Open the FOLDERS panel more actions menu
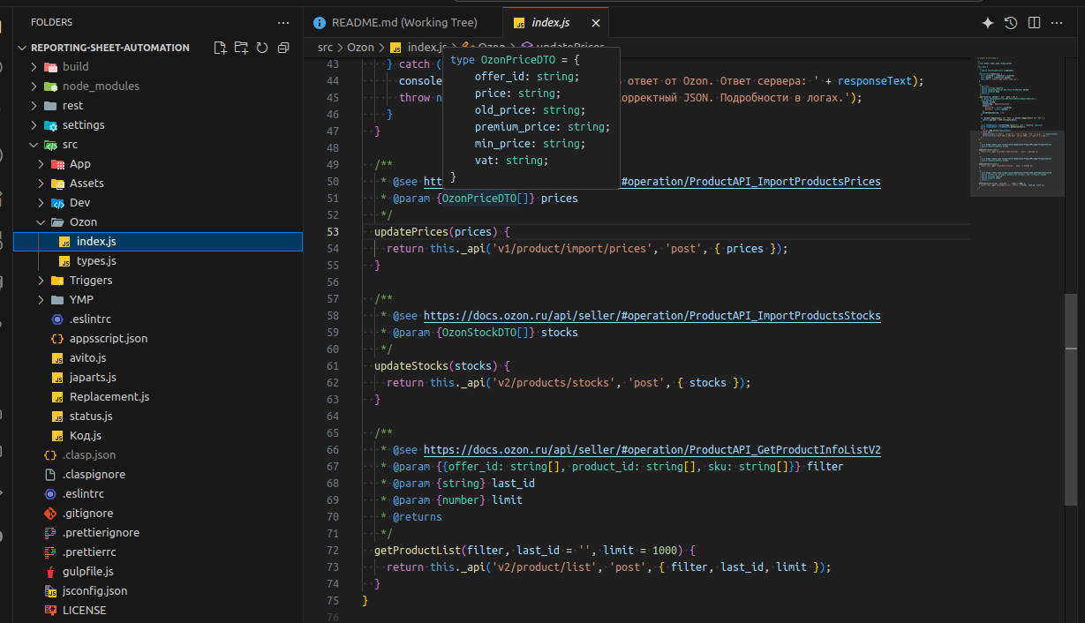 coord(283,22)
